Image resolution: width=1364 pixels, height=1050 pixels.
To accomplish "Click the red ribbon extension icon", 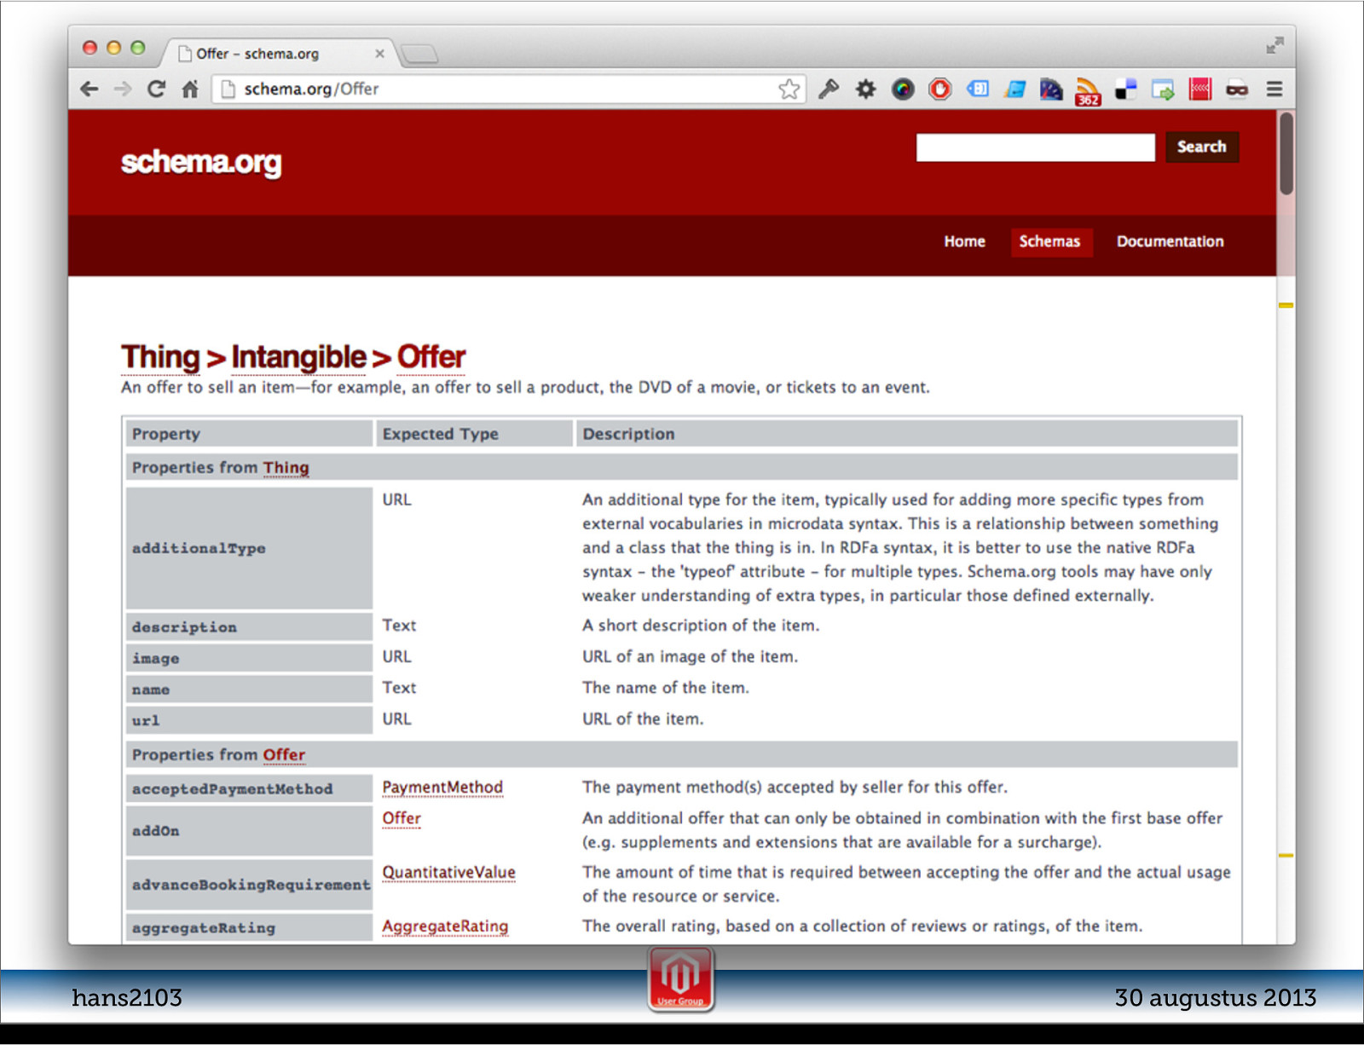I will tap(1200, 89).
